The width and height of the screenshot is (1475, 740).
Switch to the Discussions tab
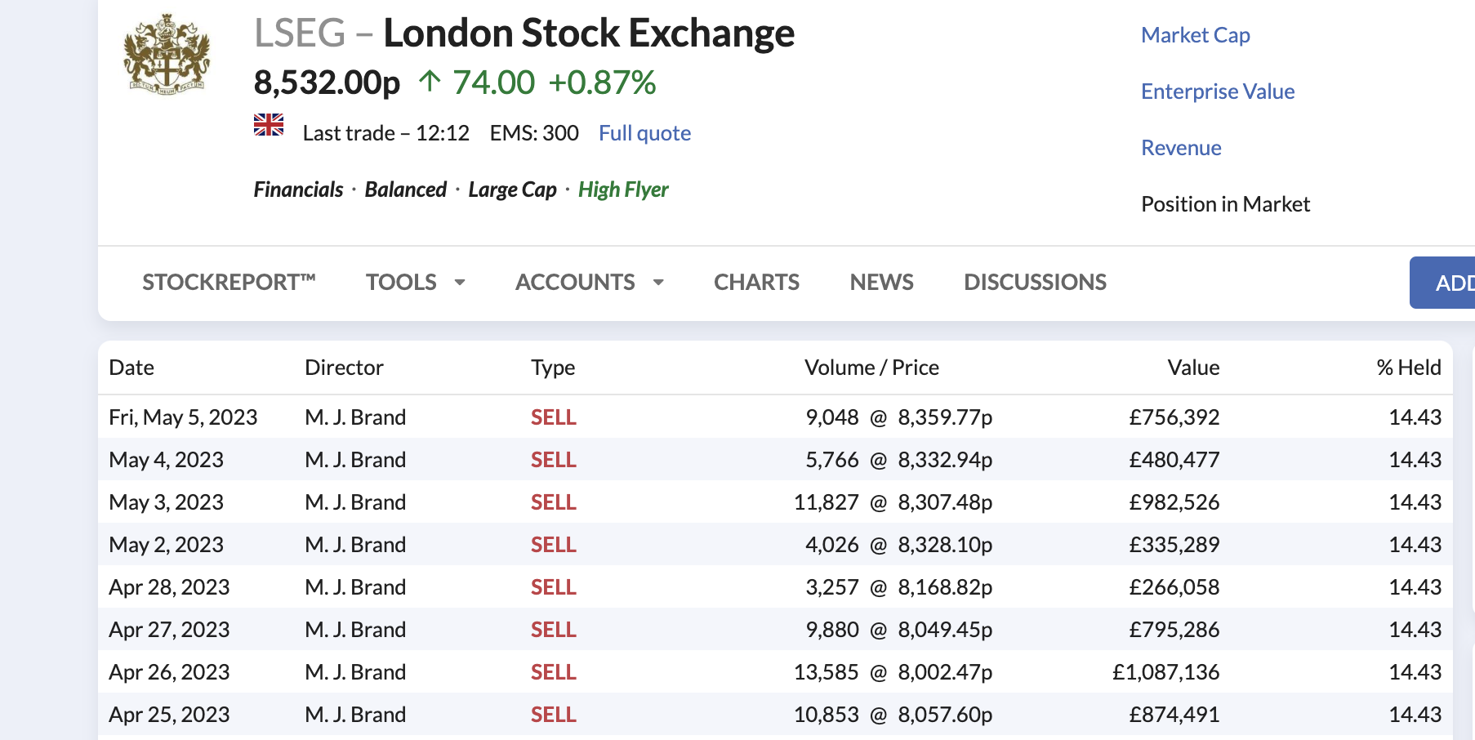[1035, 282]
